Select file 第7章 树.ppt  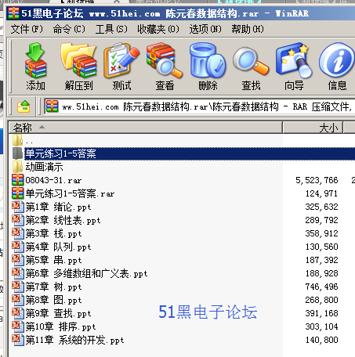(53, 287)
